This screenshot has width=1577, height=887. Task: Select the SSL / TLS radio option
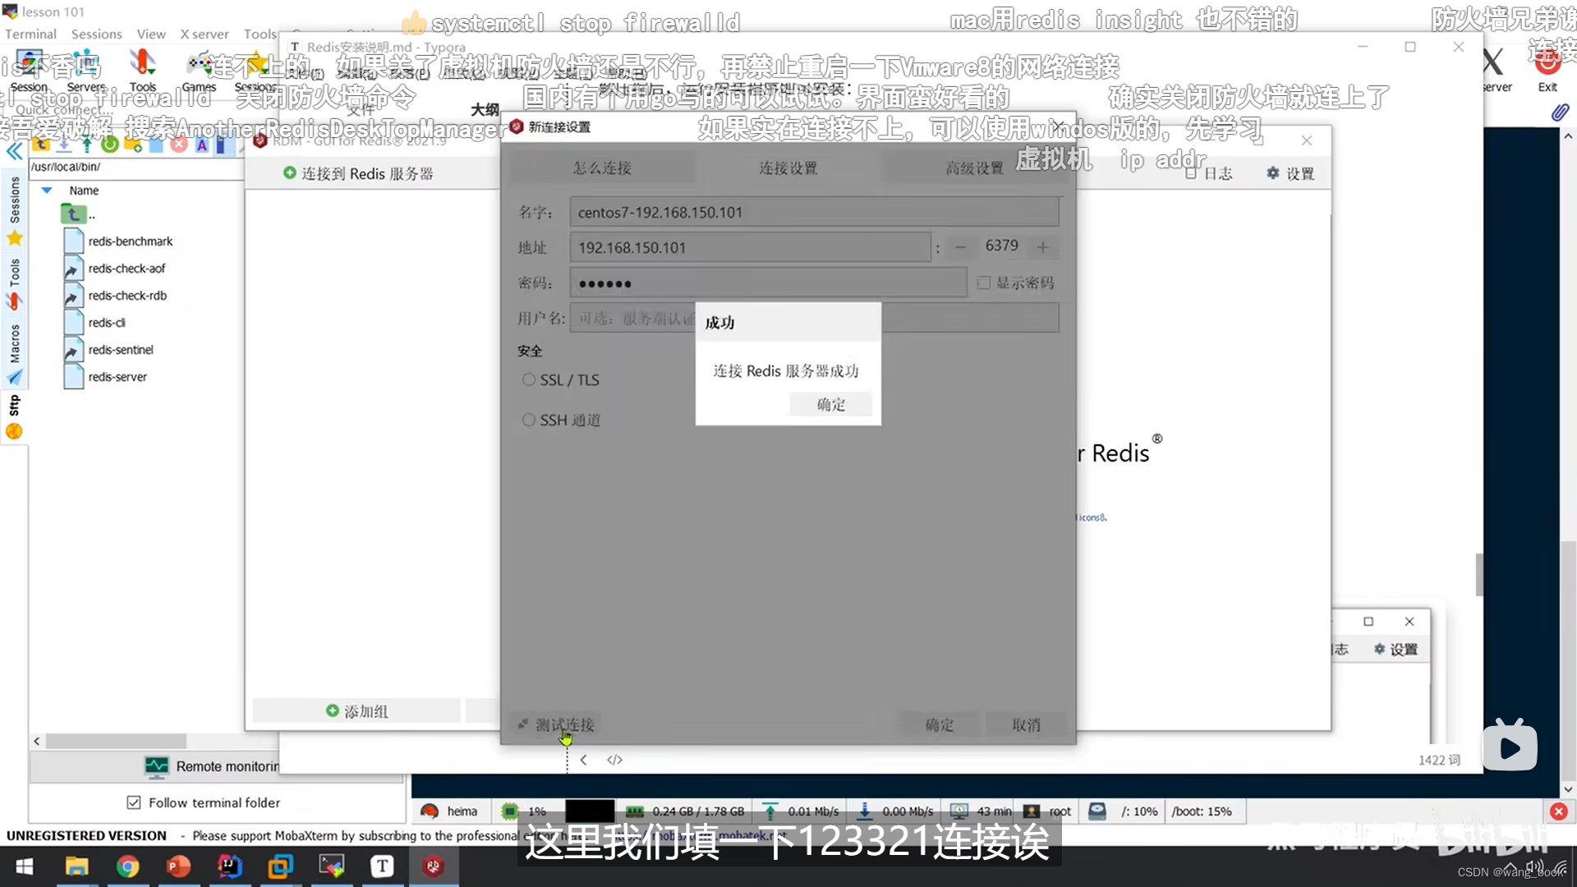529,379
